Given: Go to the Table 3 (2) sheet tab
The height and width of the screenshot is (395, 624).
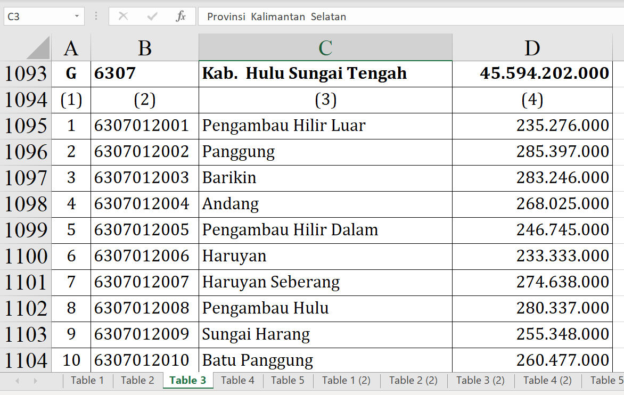Looking at the screenshot, I should coord(480,380).
